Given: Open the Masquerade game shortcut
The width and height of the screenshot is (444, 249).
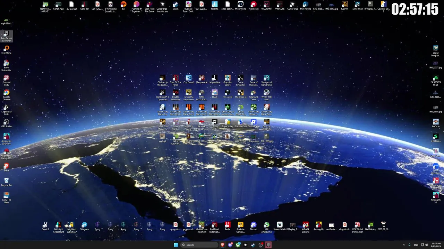Looking at the screenshot, I should pos(202,79).
